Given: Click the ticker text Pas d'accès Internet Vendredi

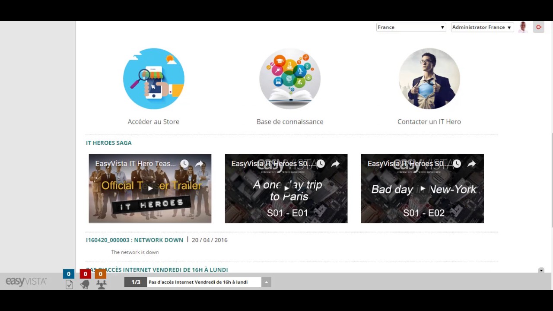Looking at the screenshot, I should pos(198,282).
